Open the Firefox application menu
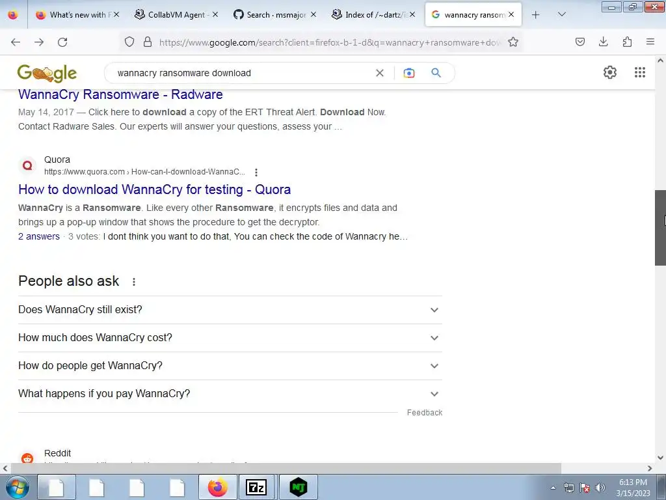The height and width of the screenshot is (500, 666). 650,42
